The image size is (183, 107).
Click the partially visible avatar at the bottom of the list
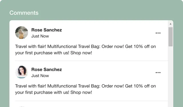(22, 106)
